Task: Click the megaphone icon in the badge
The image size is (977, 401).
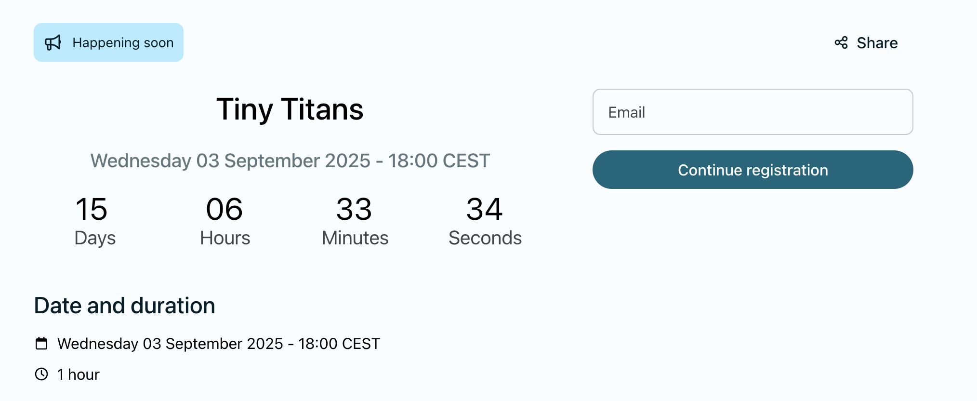Action: pyautogui.click(x=53, y=43)
